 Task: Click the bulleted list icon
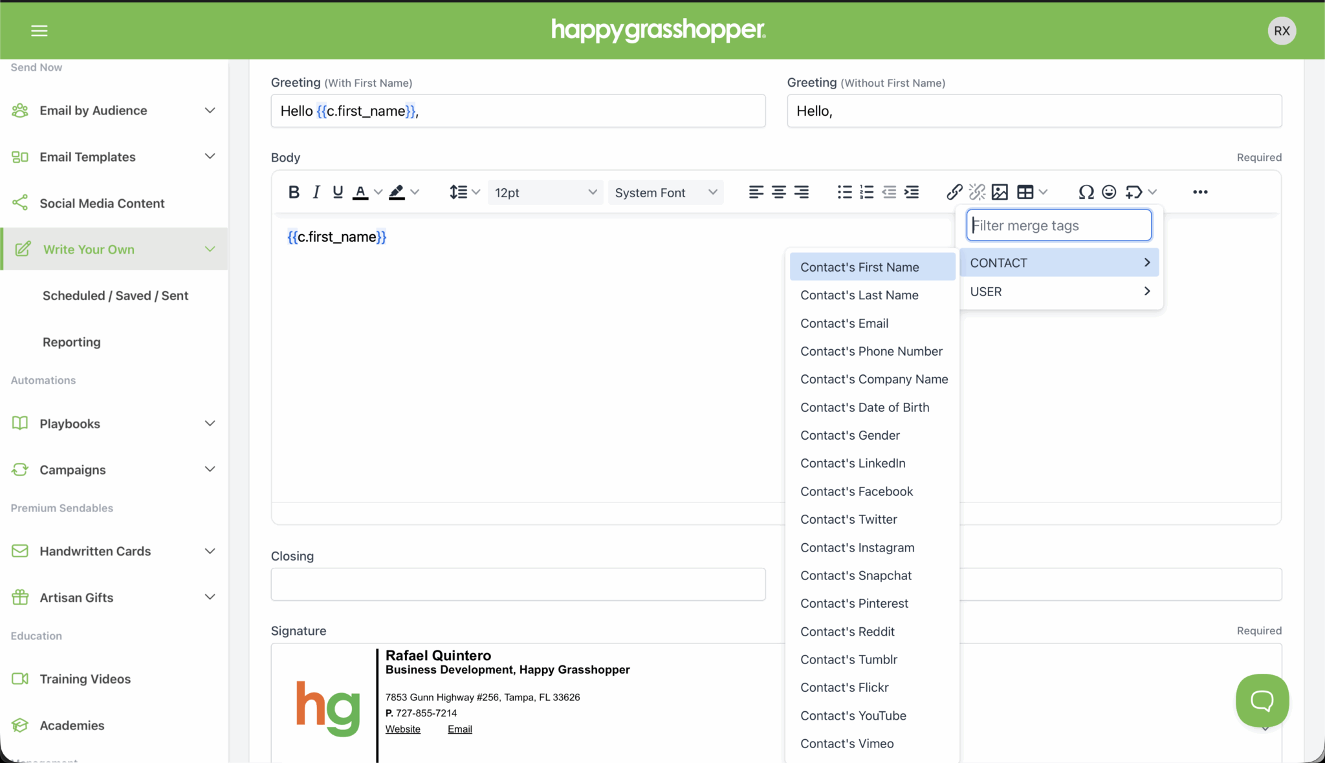[x=844, y=192]
